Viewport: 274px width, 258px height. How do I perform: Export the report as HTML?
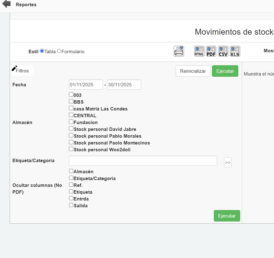199,51
